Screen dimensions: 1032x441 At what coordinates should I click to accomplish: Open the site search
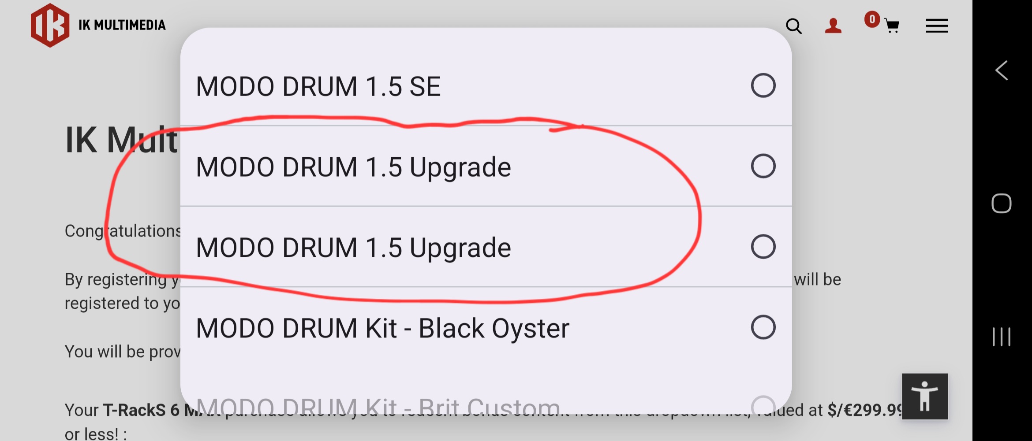click(x=793, y=26)
